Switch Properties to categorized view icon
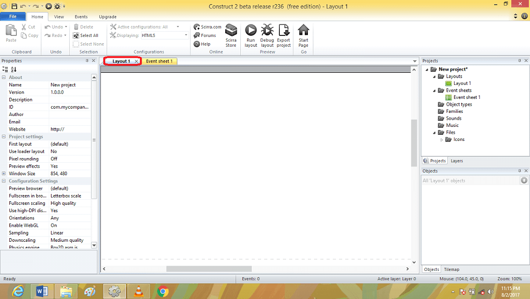This screenshot has height=299, width=530. pos(5,69)
